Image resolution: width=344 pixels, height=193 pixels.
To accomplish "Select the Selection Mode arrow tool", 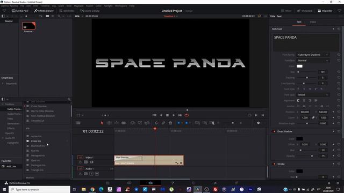I will (x=102, y=123).
